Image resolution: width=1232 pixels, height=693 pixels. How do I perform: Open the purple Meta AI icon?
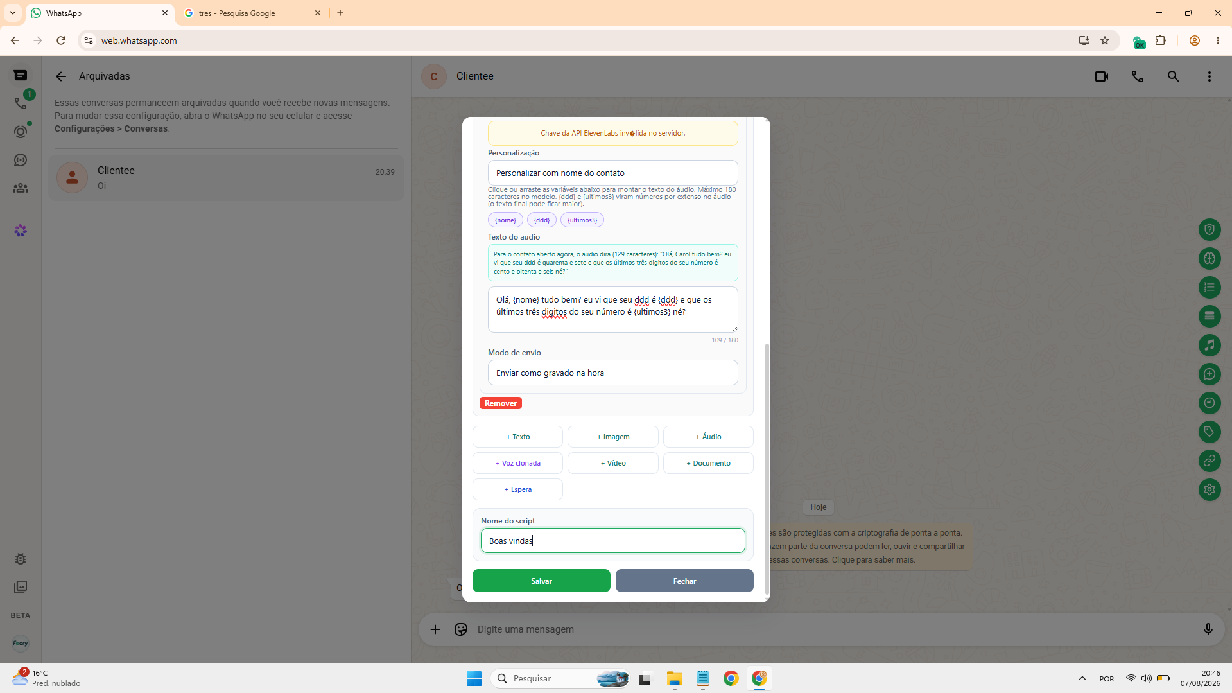21,231
